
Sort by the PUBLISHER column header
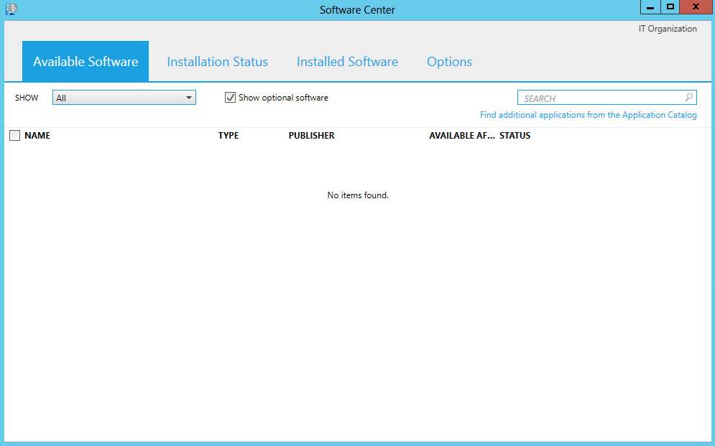tap(311, 135)
